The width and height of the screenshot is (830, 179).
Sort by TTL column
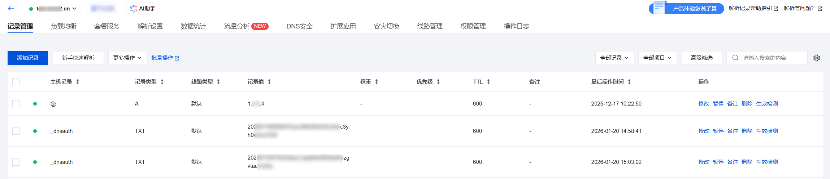pos(488,82)
